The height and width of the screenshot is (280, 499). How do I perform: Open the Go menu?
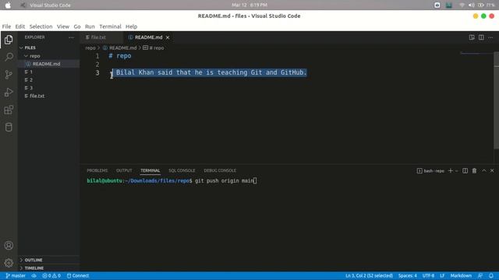[77, 26]
